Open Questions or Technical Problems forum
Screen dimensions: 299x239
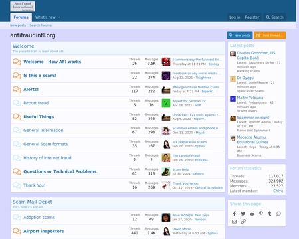point(60,171)
